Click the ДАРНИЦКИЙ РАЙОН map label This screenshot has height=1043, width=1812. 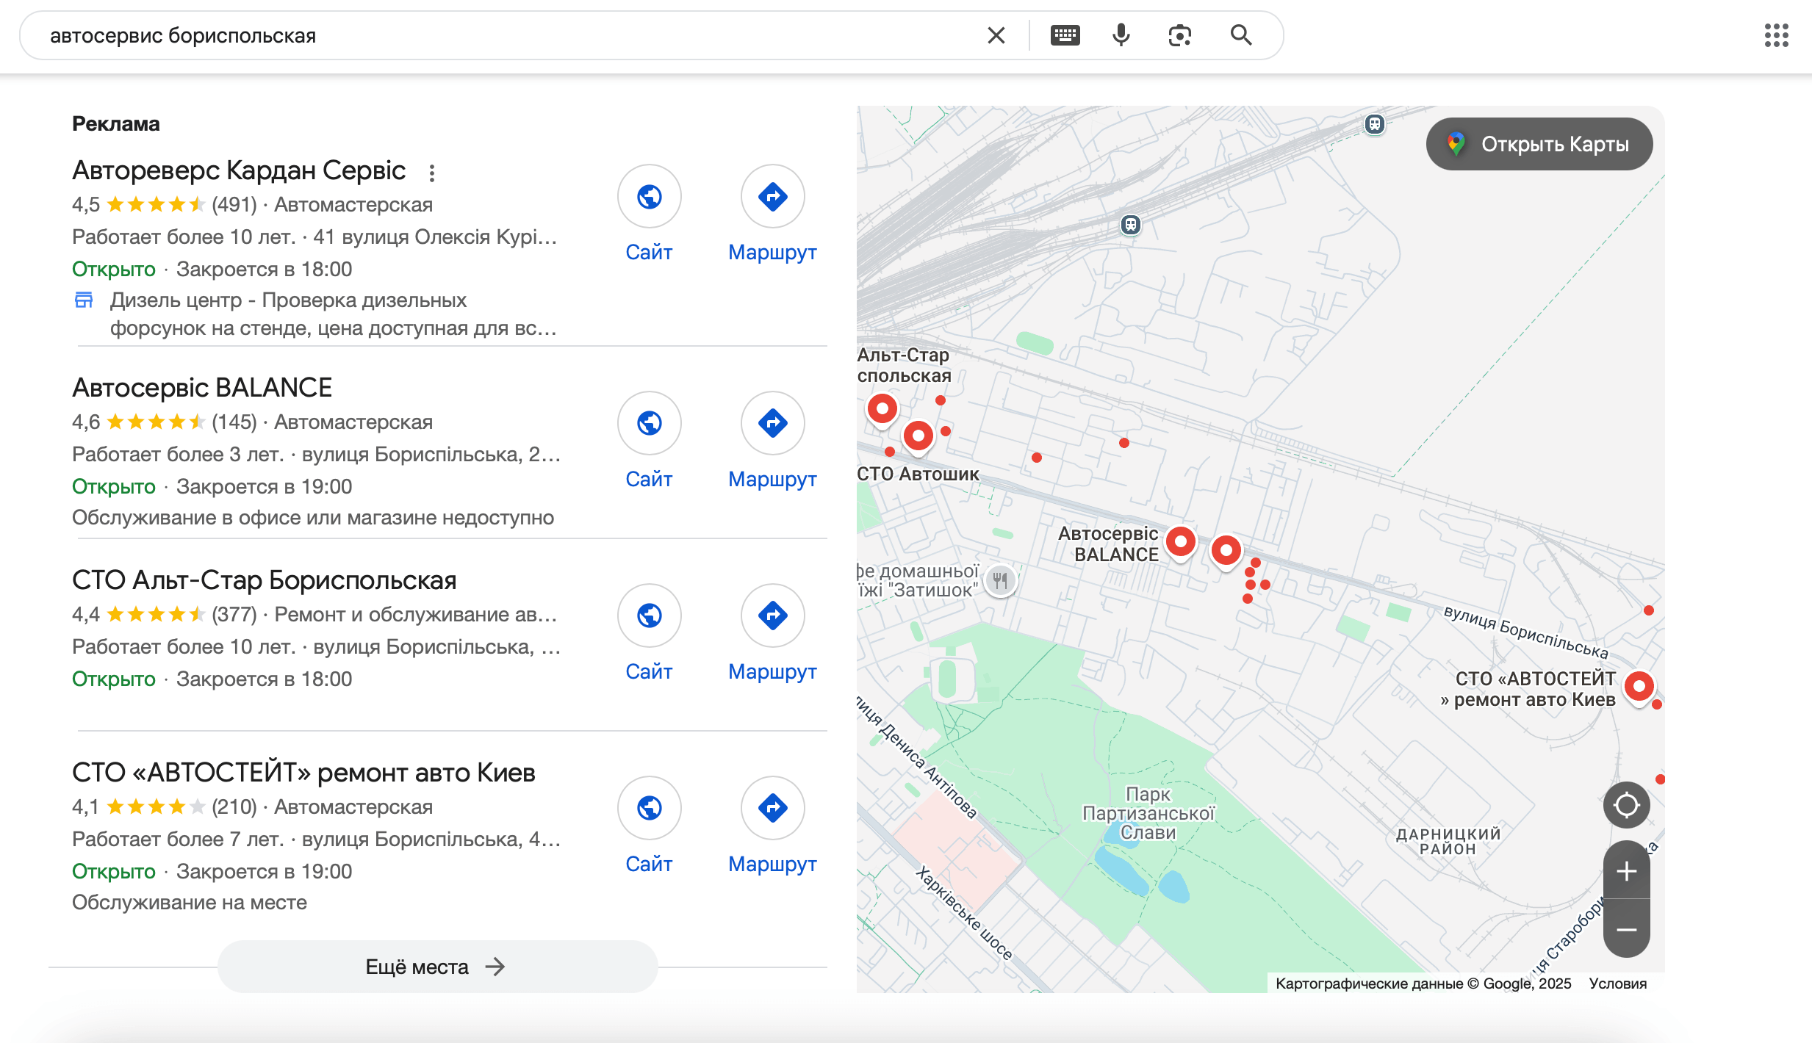coord(1448,842)
